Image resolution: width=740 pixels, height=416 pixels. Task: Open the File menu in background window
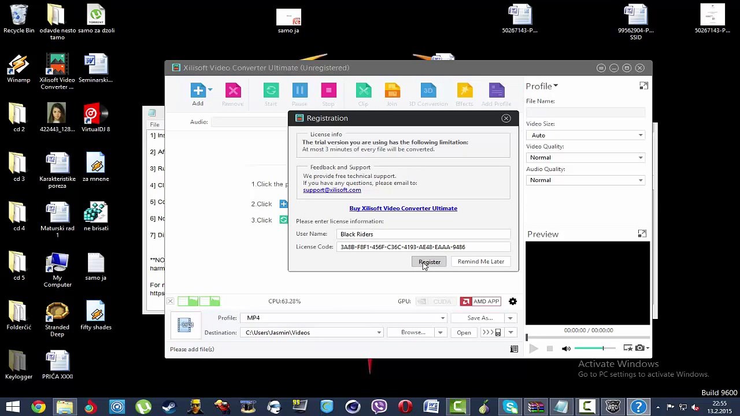click(x=155, y=124)
